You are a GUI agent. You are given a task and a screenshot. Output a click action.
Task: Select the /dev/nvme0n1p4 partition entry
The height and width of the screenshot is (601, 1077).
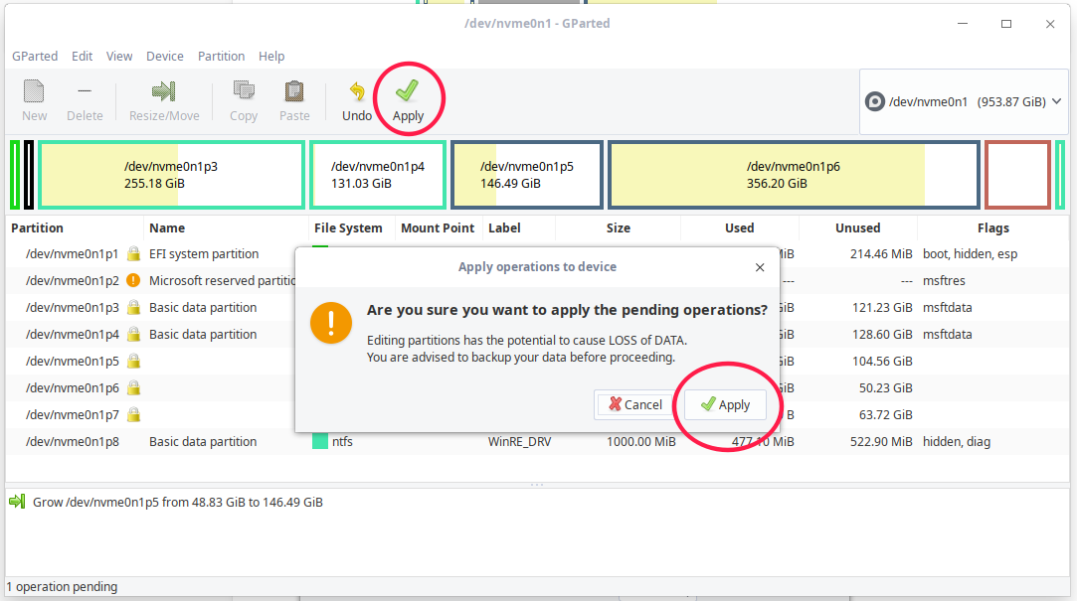tap(73, 334)
